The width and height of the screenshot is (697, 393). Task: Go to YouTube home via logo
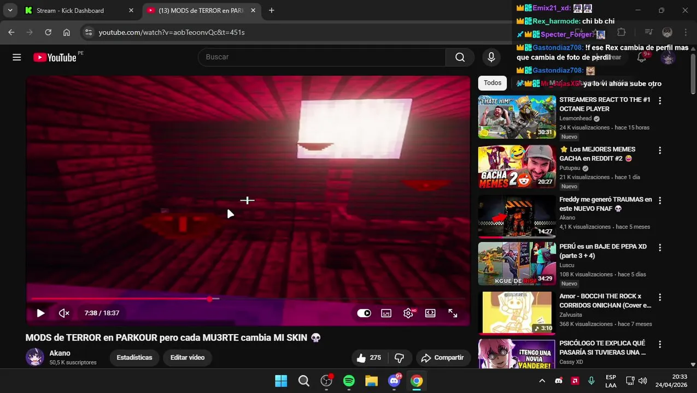(x=55, y=57)
